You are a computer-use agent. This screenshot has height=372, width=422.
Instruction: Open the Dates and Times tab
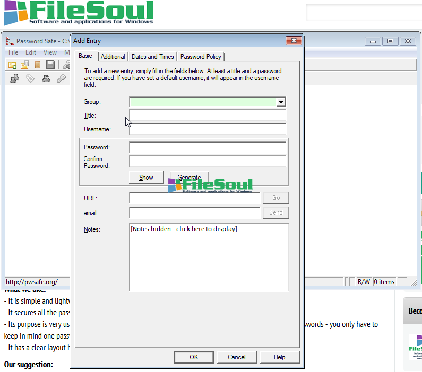pyautogui.click(x=152, y=57)
